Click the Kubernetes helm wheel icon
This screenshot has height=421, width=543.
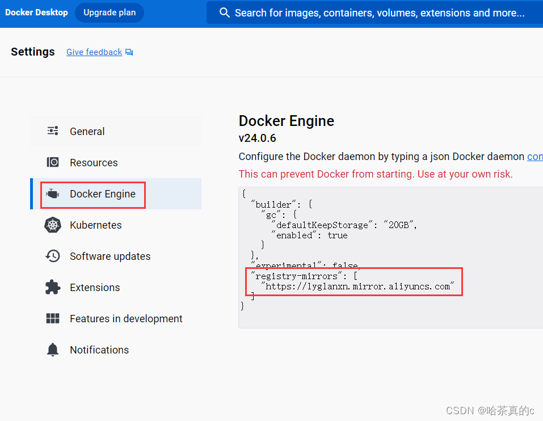point(53,225)
